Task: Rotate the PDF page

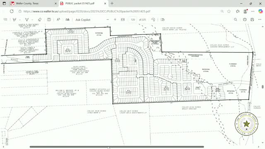Action: coord(153,19)
